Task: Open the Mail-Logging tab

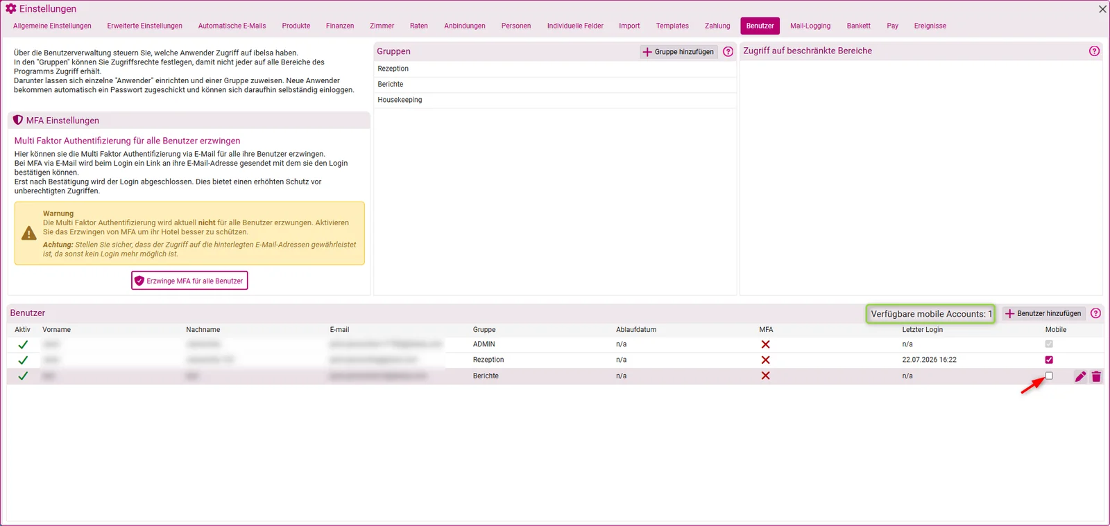Action: tap(810, 26)
